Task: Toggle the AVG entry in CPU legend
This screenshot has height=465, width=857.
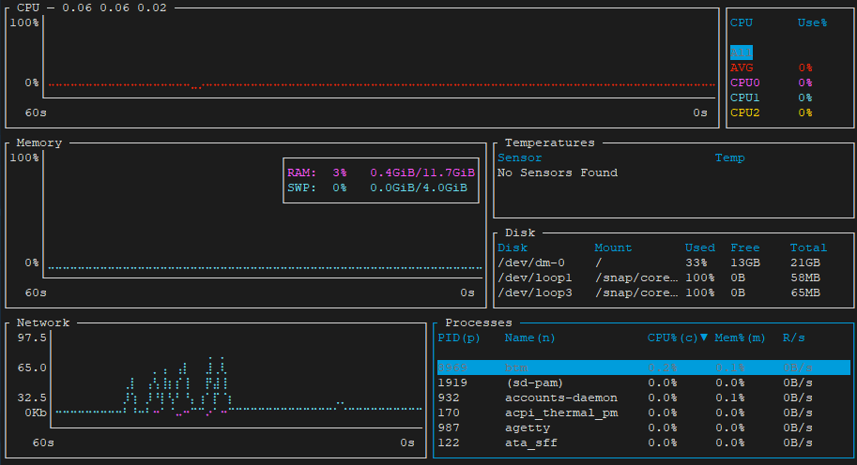Action: [x=742, y=67]
